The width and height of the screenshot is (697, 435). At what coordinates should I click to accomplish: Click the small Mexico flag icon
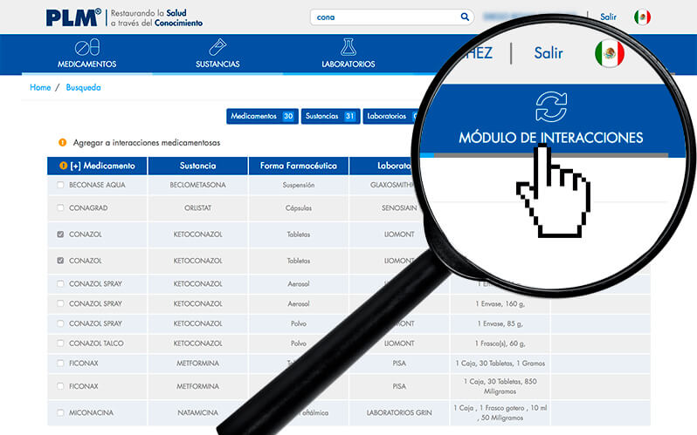[642, 17]
